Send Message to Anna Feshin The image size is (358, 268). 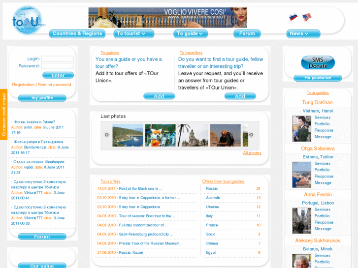[323, 229]
